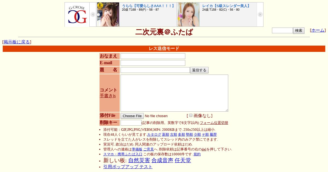
Task: Click the next arrow in ad carousel
Action: pos(260,14)
